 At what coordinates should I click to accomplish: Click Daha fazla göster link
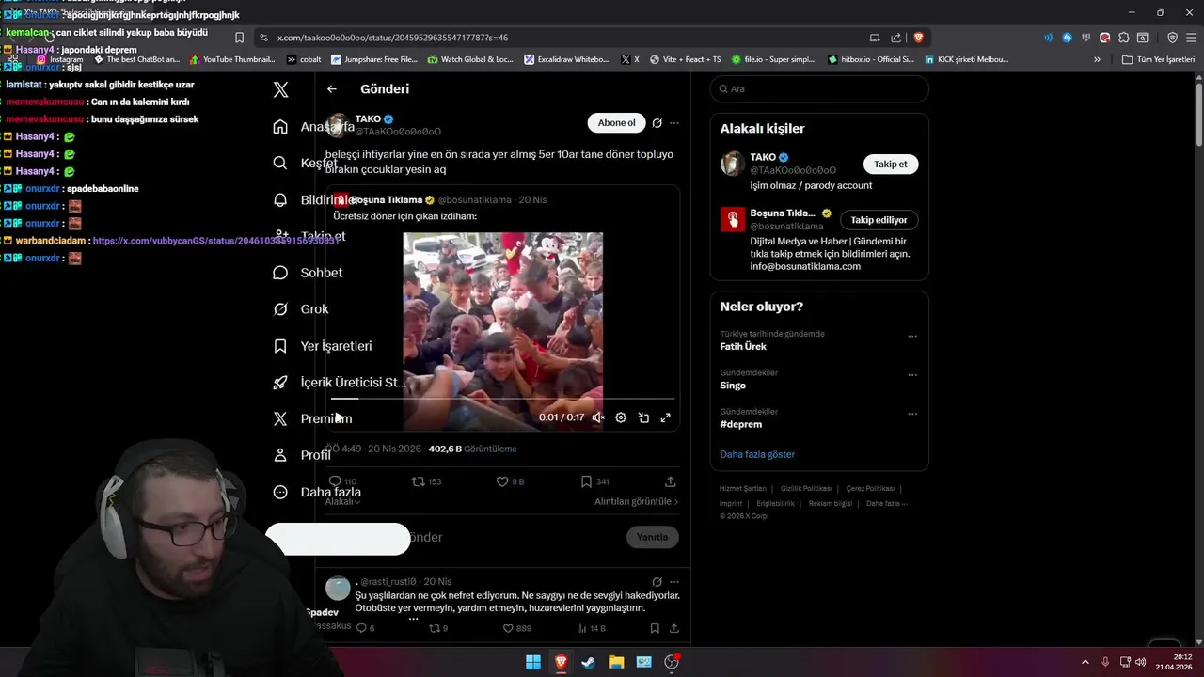tap(757, 454)
